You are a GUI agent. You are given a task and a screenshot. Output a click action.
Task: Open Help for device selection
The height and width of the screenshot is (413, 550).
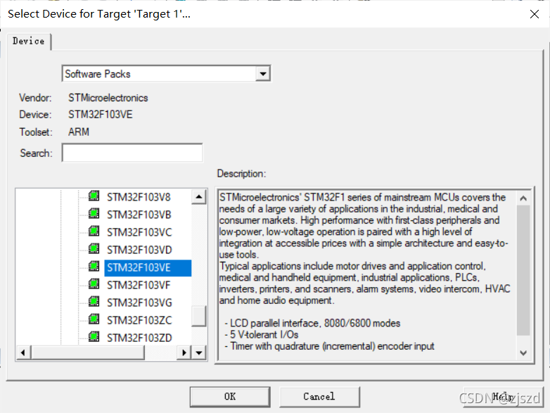click(503, 397)
